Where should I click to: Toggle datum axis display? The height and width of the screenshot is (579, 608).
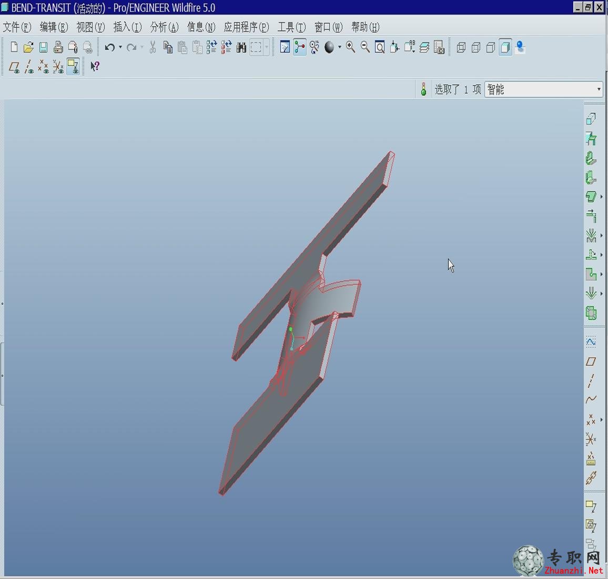pyautogui.click(x=29, y=67)
